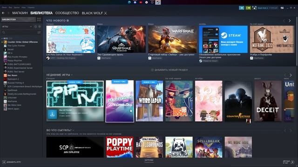Image resolution: width=298 pixels, height=167 pixels.
Task: Go back with the left arrow
Action: (3, 13)
